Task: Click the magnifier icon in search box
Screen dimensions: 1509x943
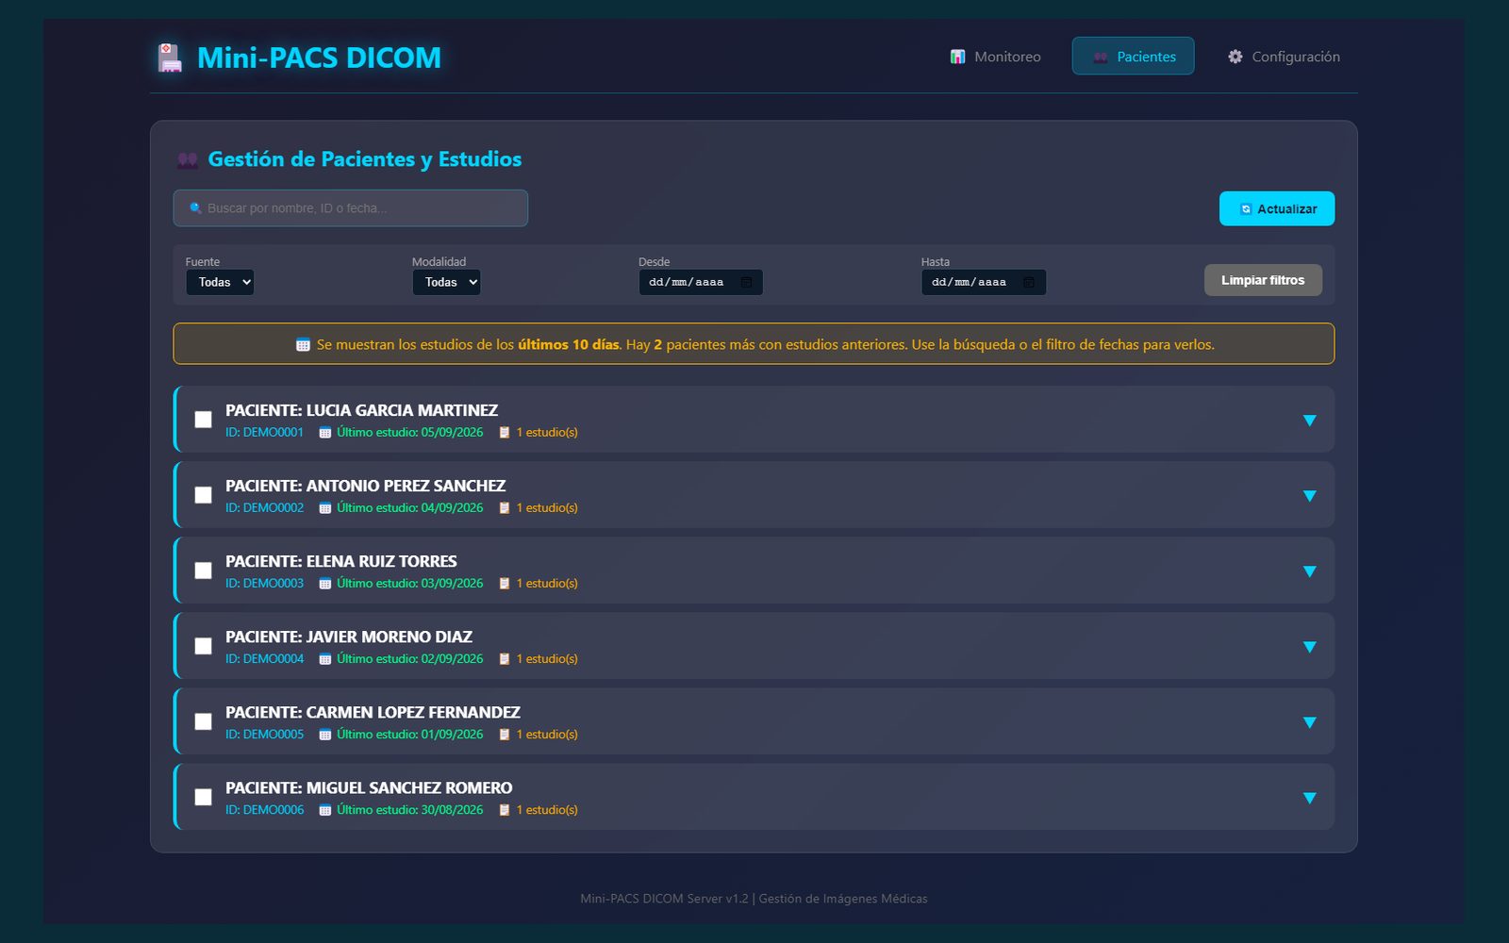Action: coord(195,207)
